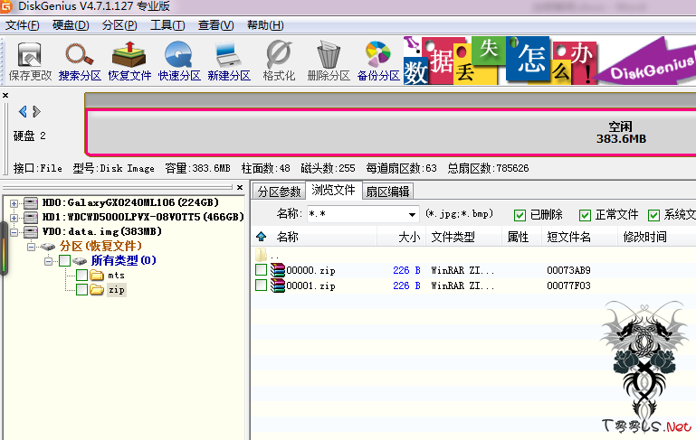Open the Backup Partition (备份分区) tool

378,61
